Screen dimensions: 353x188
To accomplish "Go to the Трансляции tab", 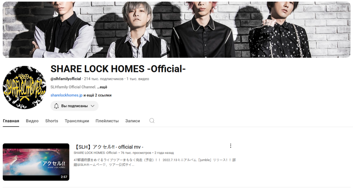I will click(x=77, y=121).
